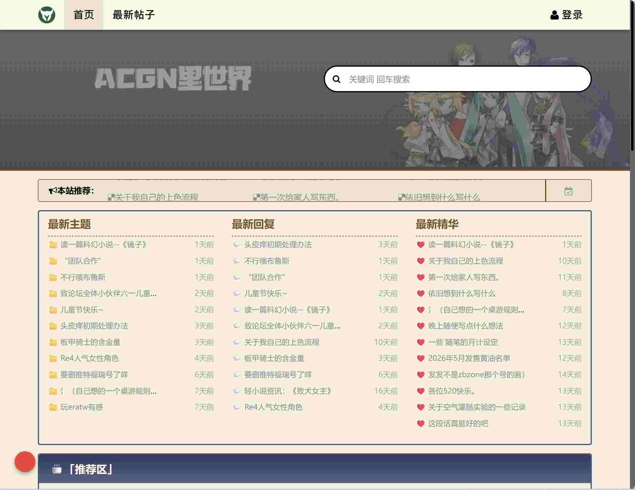Click image icon before recommended 第一次给家人写东西
Viewport: 635px width, 490px height.
(256, 197)
